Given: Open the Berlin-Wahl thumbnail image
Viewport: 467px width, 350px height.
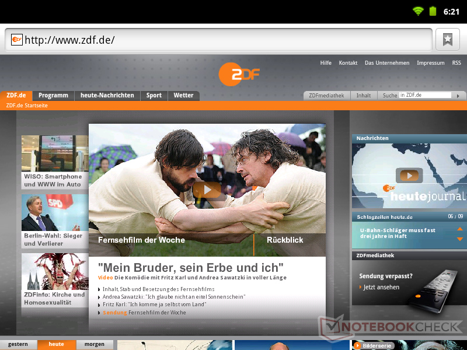Looking at the screenshot, I should pyautogui.click(x=55, y=212).
